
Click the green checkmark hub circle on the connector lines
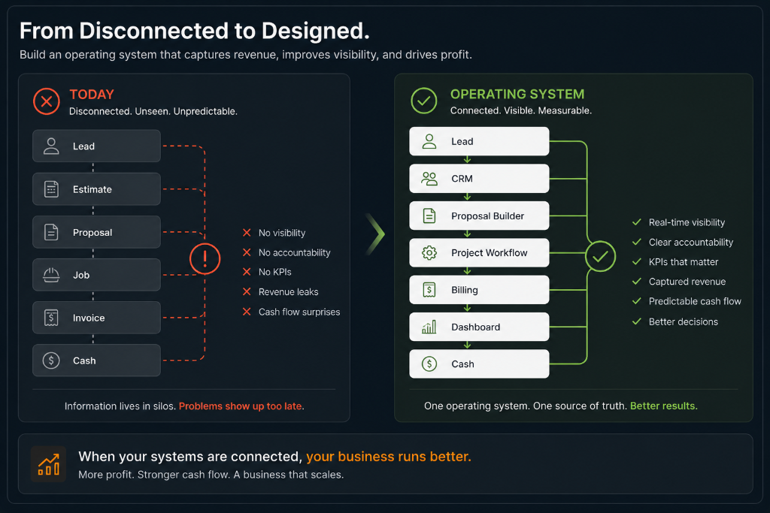click(600, 256)
